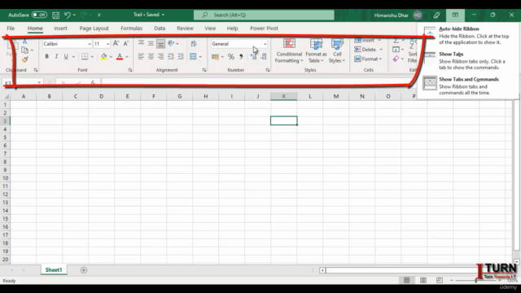Click the Format Painter brush icon
This screenshot has height=293, width=521.
pyautogui.click(x=25, y=59)
